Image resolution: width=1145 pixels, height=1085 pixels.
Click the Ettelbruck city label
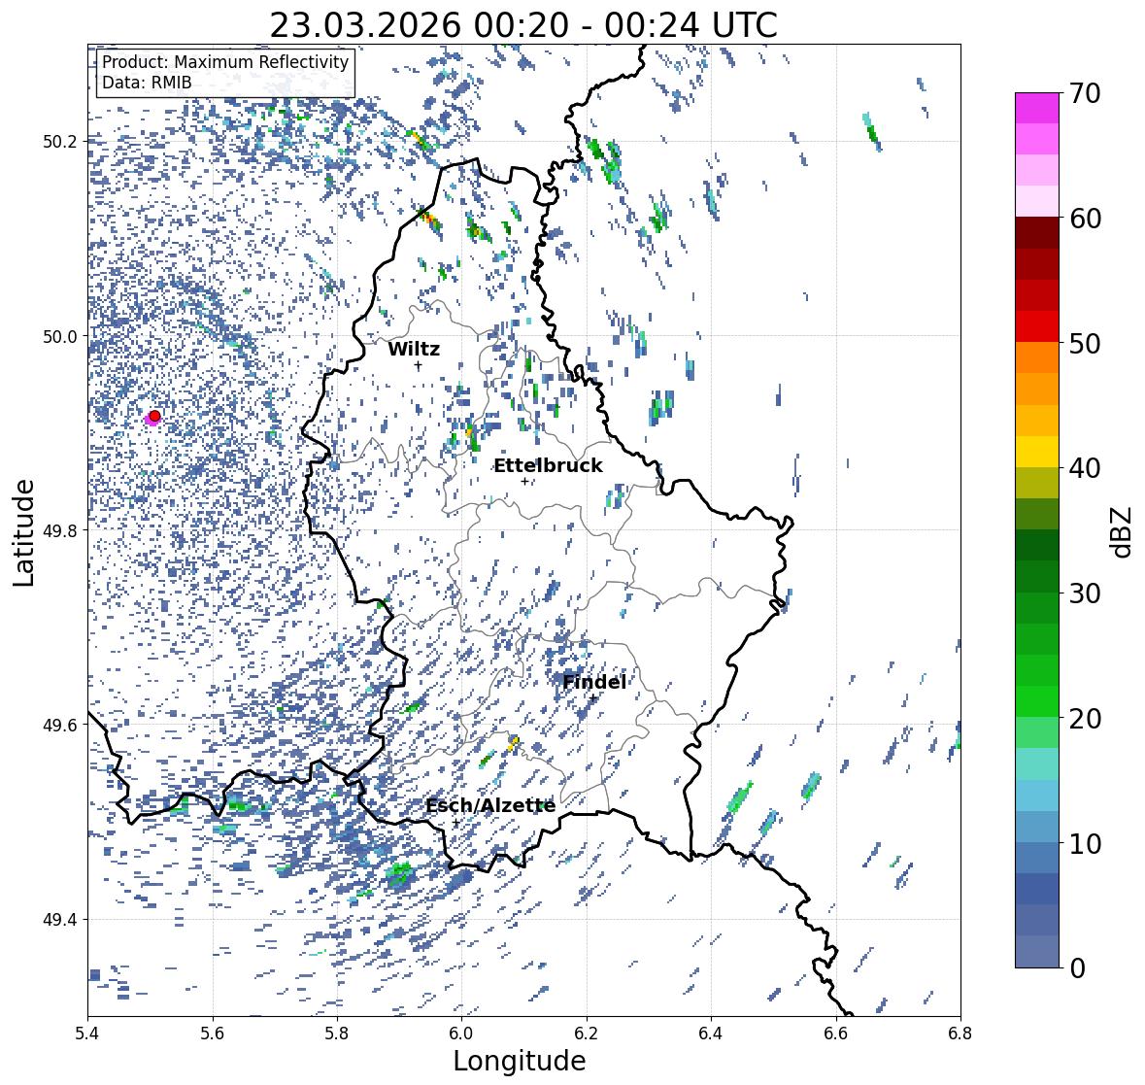click(x=549, y=465)
